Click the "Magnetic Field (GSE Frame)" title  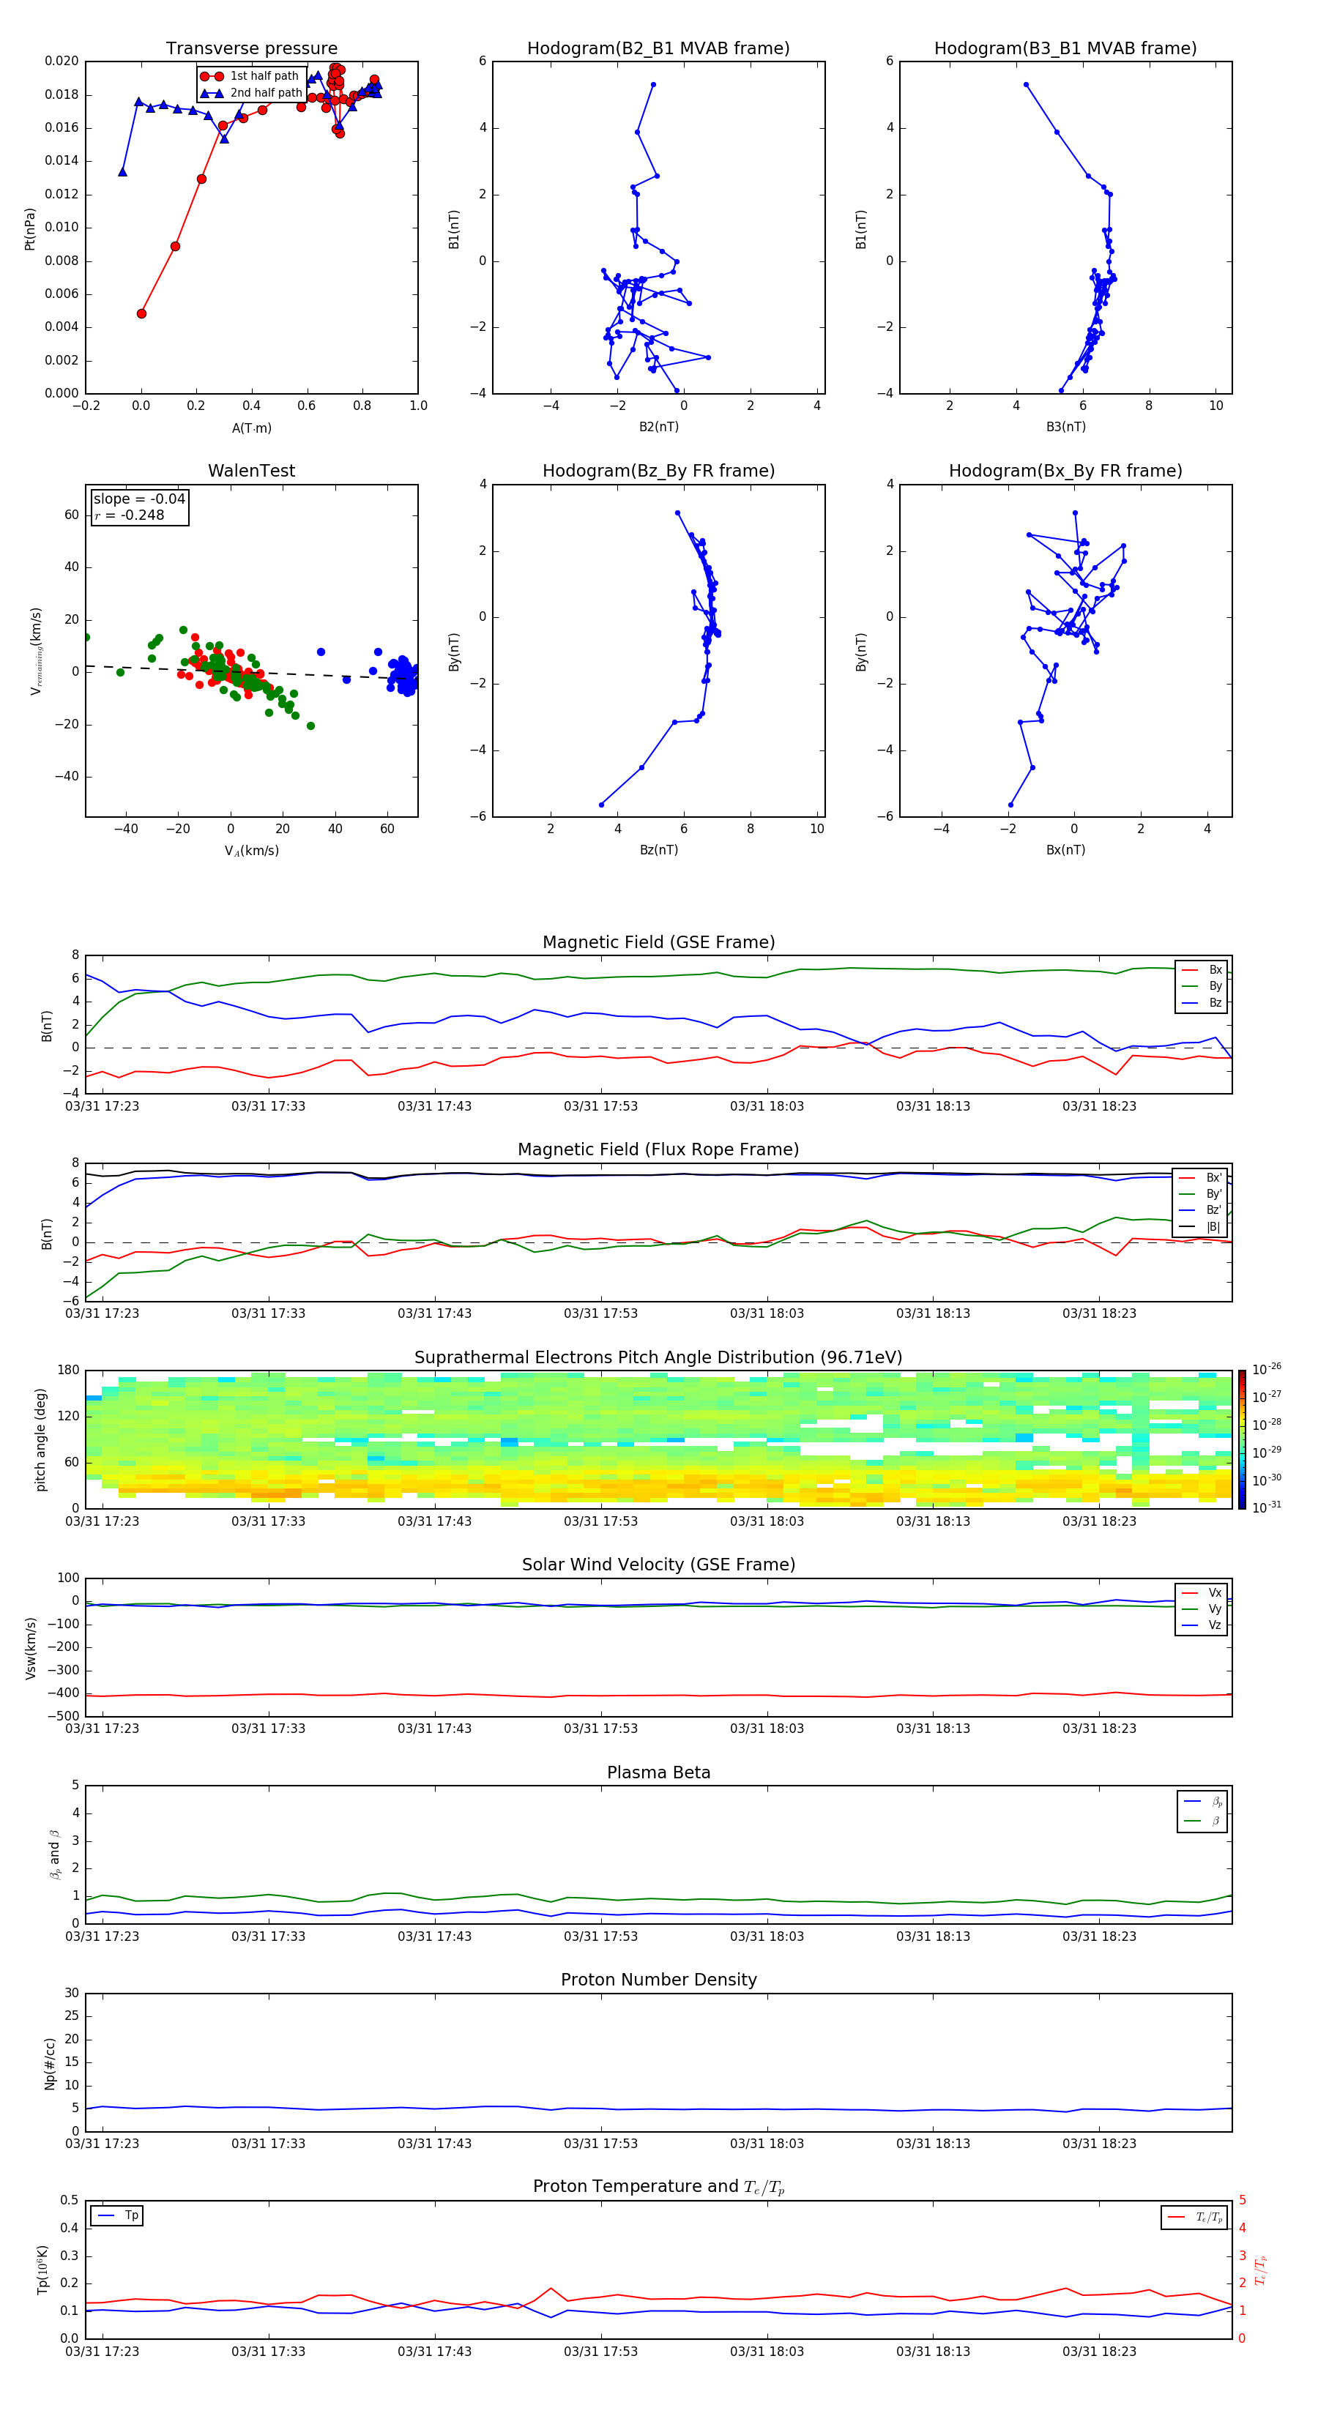click(658, 942)
